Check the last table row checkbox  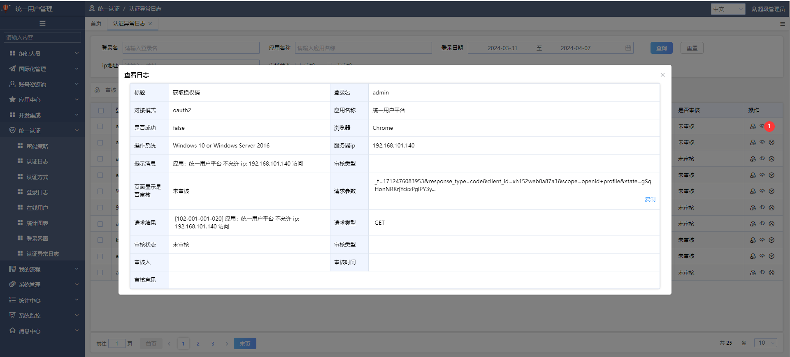pos(100,272)
